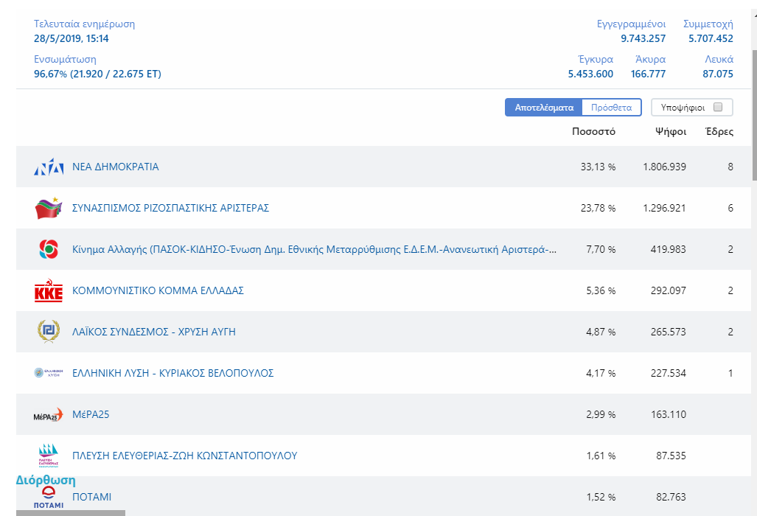Open ΛΑΪΚΟΣ ΣΥΝΔΕΣΜΟΣ - ΧΡΥΣΗ ΑΥΓΗ link
757x516 pixels.
click(x=154, y=332)
